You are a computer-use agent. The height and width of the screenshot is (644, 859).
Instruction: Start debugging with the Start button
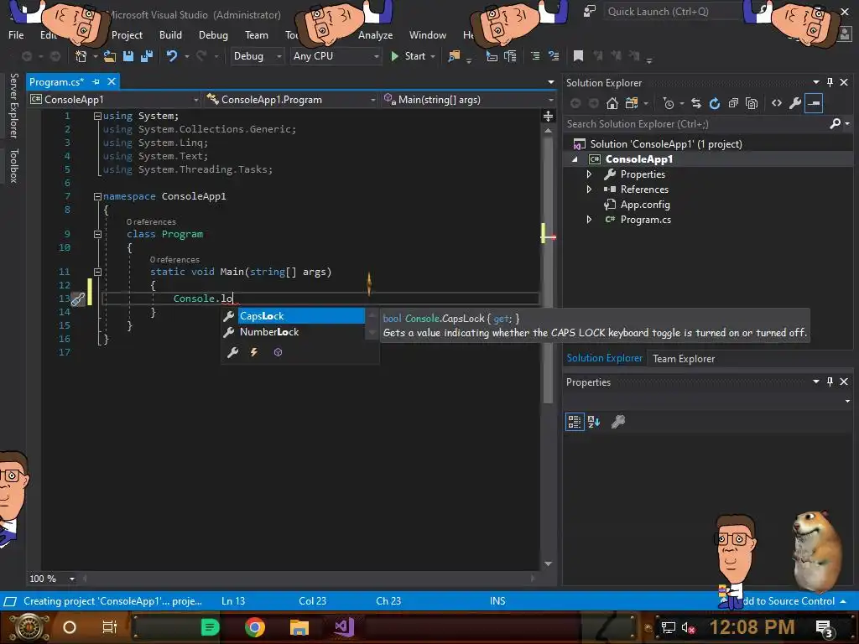pos(409,56)
